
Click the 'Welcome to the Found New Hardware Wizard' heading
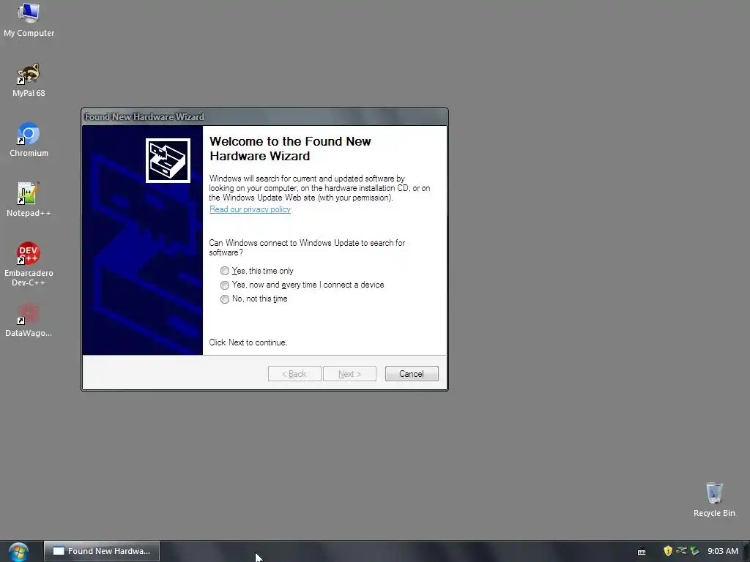[290, 149]
